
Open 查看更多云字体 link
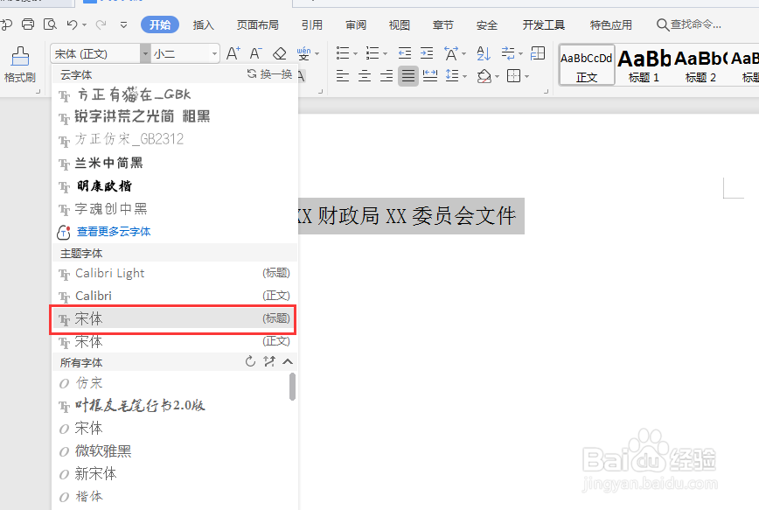114,232
